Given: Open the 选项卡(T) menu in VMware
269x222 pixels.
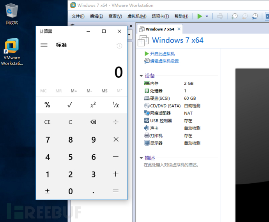Looking at the screenshot, I should point(160,16).
